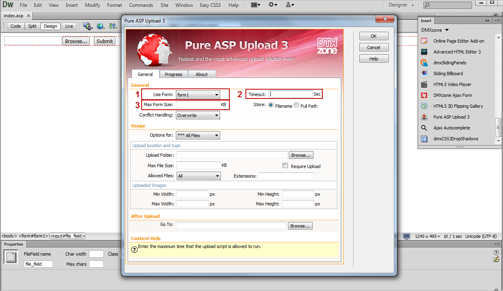Image resolution: width=503 pixels, height=291 pixels.
Task: Select the General tab in dialog
Action: pyautogui.click(x=145, y=74)
